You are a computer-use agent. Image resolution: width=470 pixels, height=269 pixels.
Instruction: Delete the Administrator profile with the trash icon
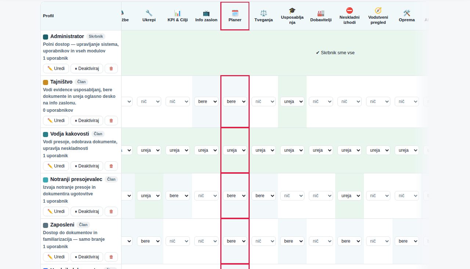point(111,69)
